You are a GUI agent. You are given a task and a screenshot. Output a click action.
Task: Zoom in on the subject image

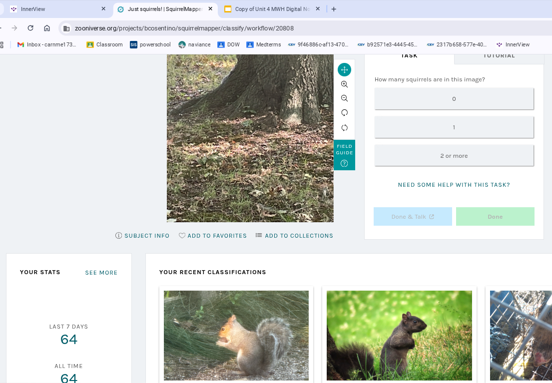(344, 84)
